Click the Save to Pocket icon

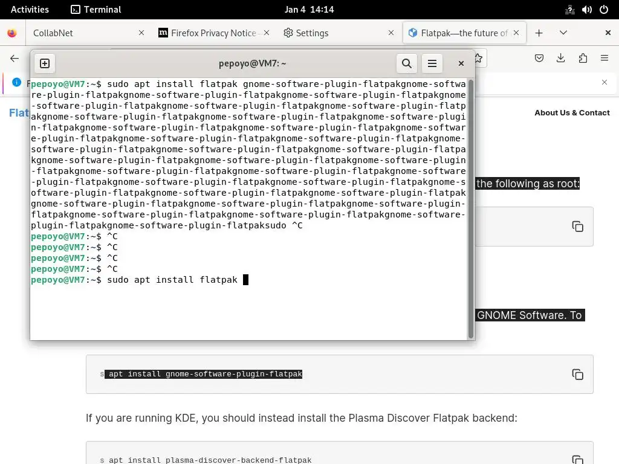(x=539, y=59)
